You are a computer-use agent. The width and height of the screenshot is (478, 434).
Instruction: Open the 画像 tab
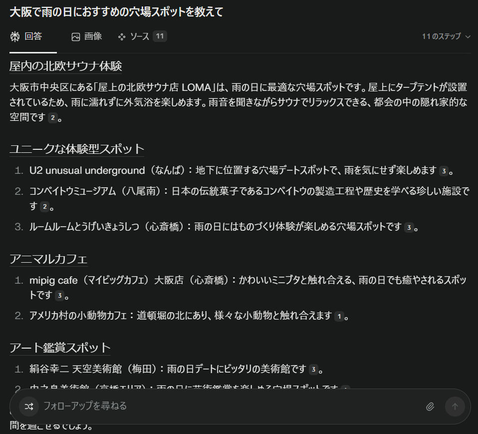[x=87, y=36]
